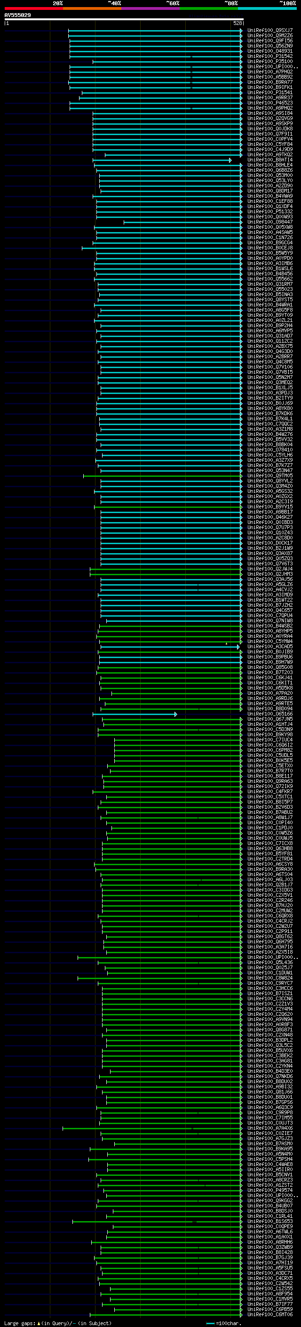Select the UniRef100_B9RA77 label
The width and height of the screenshot is (301, 1327).
(x=270, y=82)
